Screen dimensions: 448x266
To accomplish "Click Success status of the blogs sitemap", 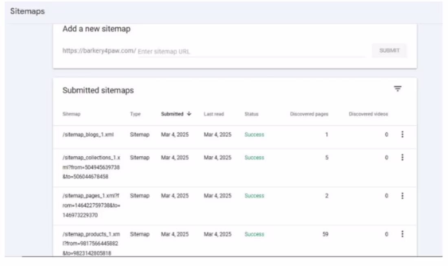I will tap(254, 135).
